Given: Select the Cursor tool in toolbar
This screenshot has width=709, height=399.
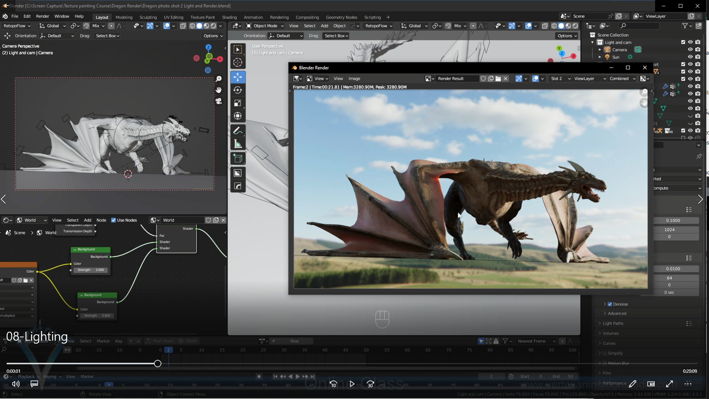Looking at the screenshot, I should [238, 62].
